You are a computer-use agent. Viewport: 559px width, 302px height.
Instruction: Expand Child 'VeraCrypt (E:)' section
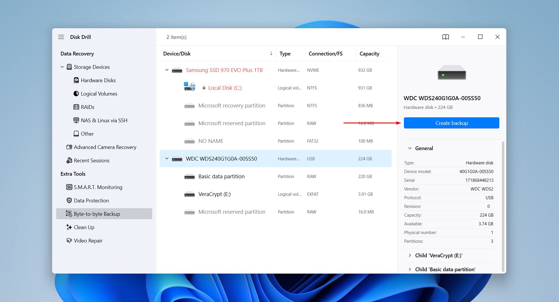coord(410,255)
